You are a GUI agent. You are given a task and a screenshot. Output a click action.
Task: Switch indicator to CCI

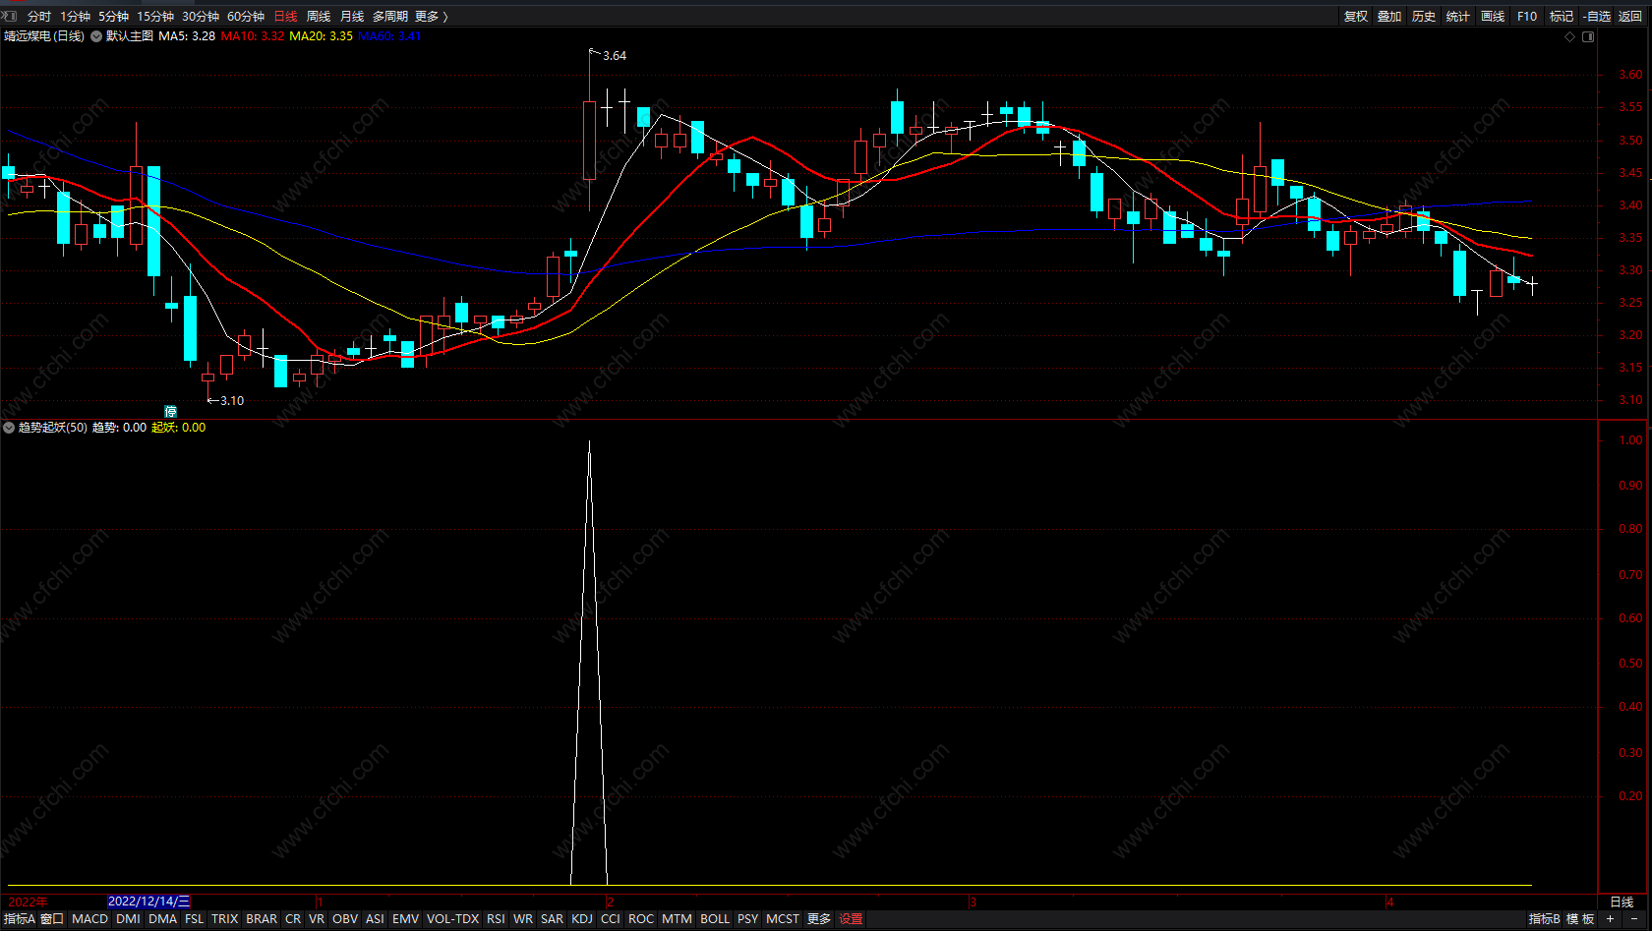(x=611, y=919)
